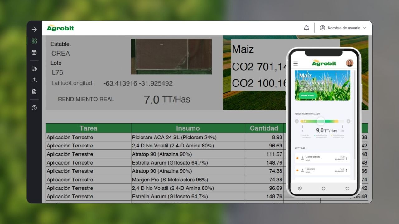Open the hamburger menu in phone app
The width and height of the screenshot is (399, 224).
coord(296,63)
